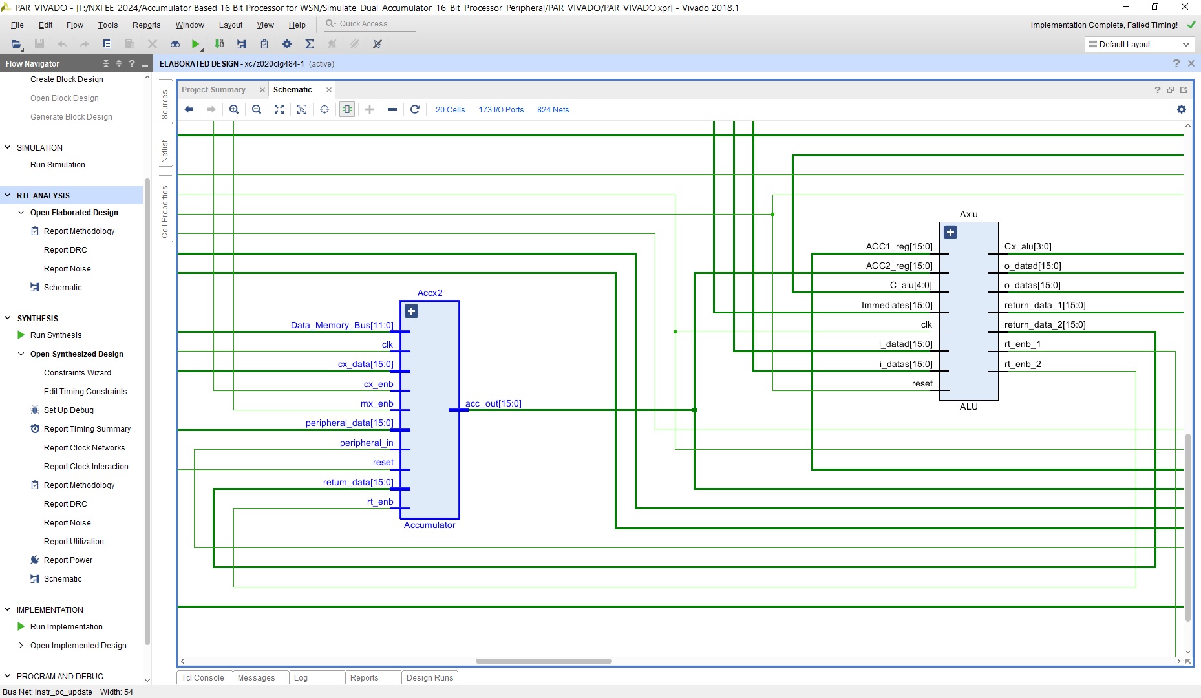1201x698 pixels.
Task: Click the minus collapse icon in schematic toolbar
Action: [392, 109]
